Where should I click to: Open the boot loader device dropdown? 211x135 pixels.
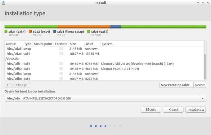[105, 98]
